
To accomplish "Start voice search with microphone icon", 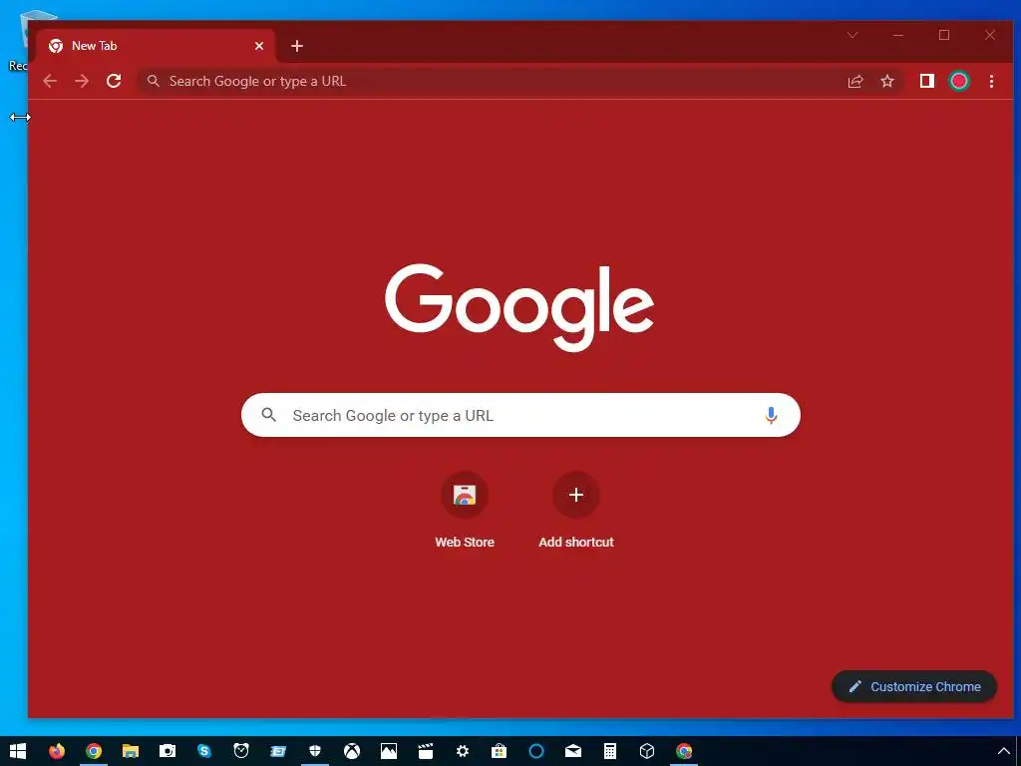I will click(x=771, y=415).
